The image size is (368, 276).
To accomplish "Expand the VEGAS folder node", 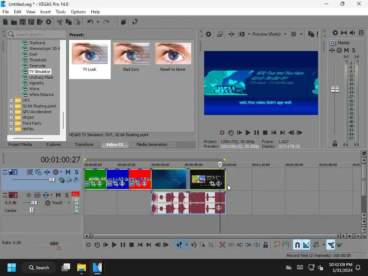I will pos(11,118).
